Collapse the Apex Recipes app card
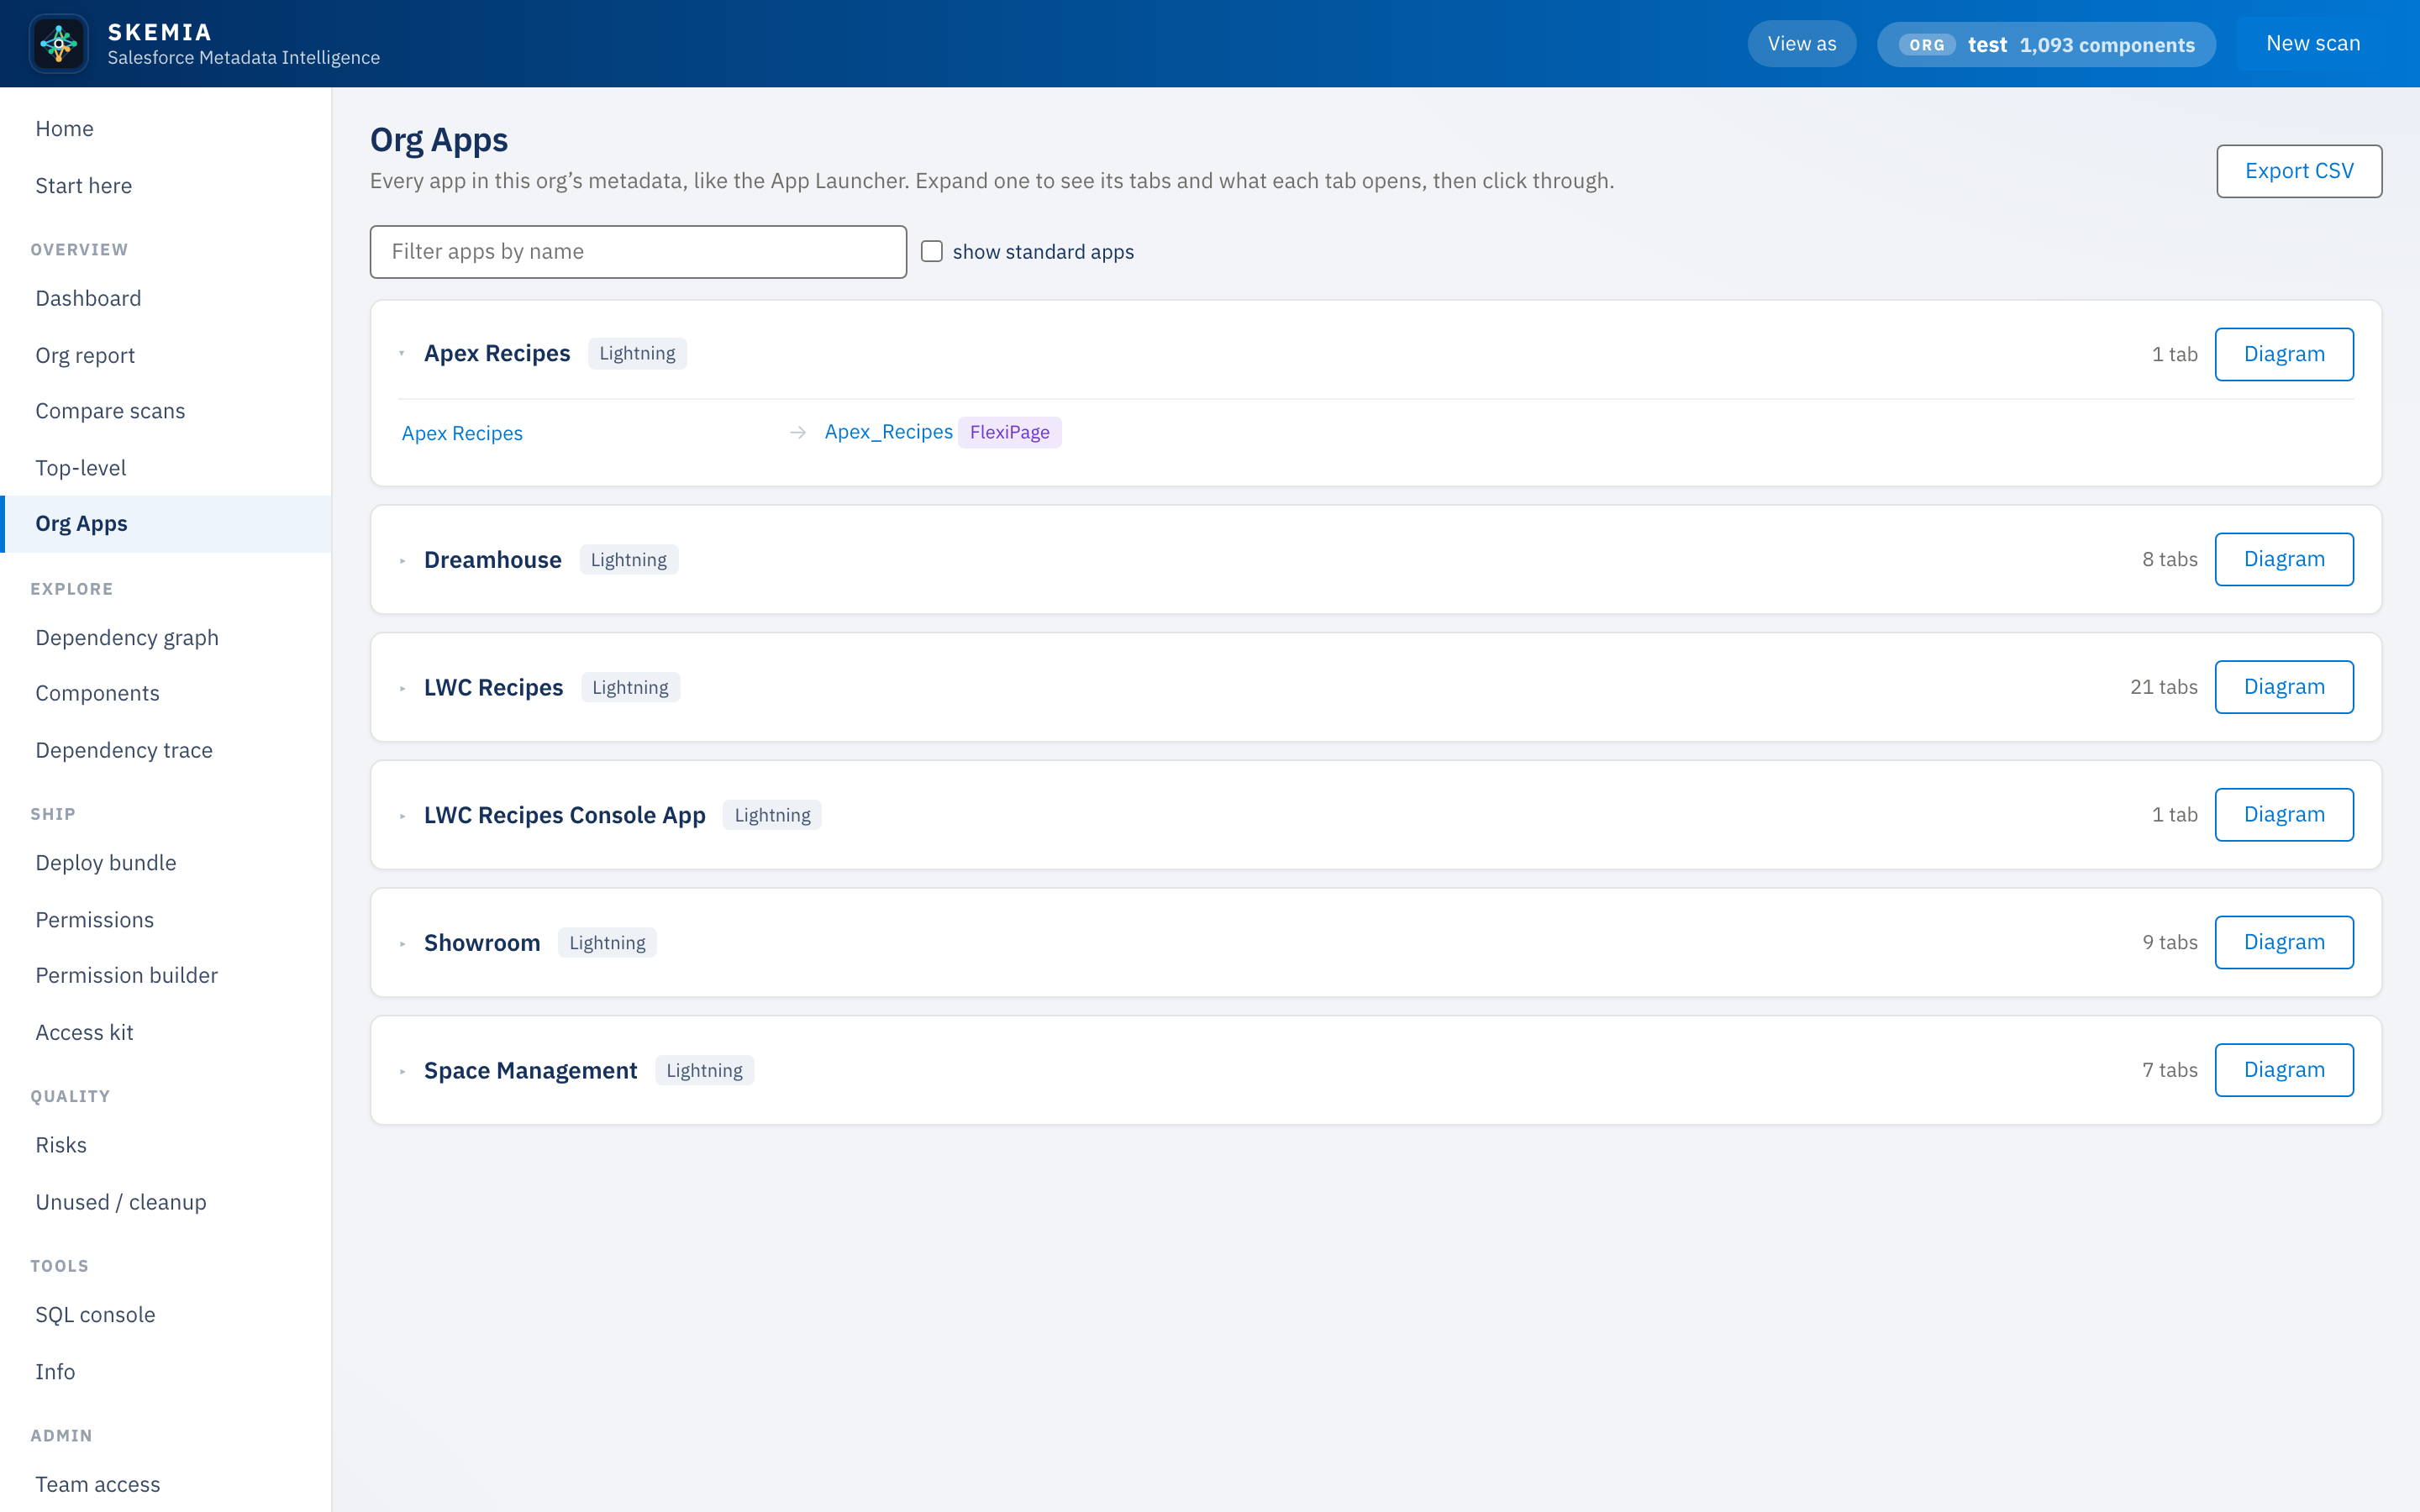 click(402, 353)
